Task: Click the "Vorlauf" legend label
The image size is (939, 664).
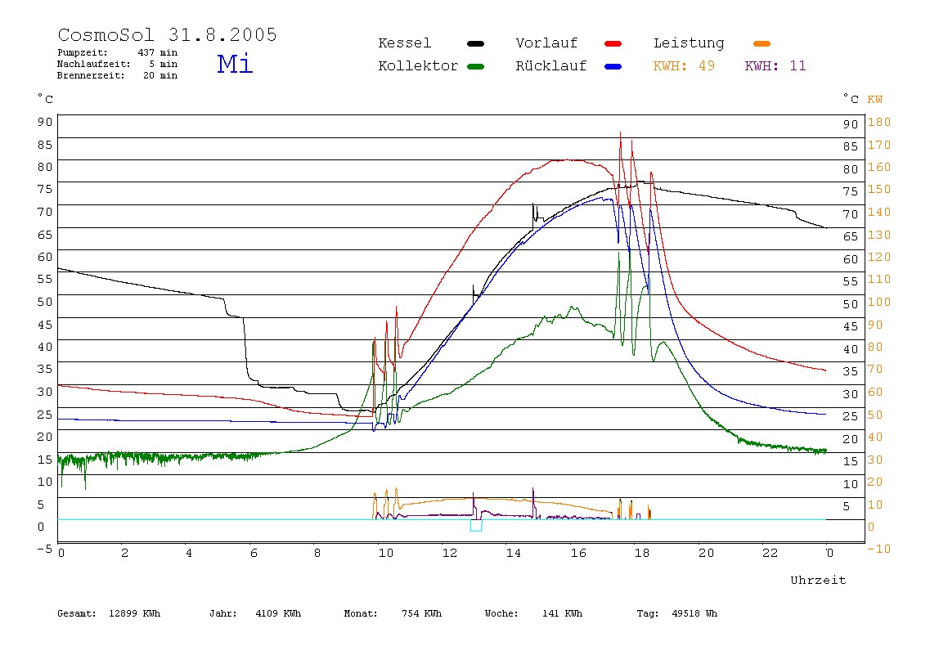Action: pos(546,43)
